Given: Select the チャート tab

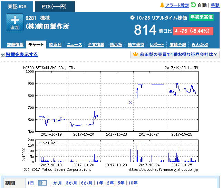Looking at the screenshot, I should point(36,45).
